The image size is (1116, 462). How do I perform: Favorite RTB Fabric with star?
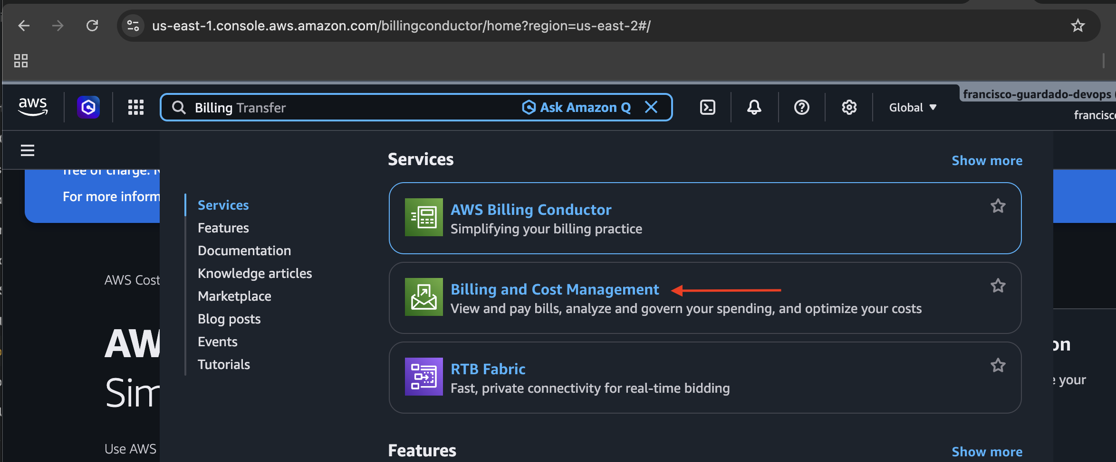tap(998, 365)
